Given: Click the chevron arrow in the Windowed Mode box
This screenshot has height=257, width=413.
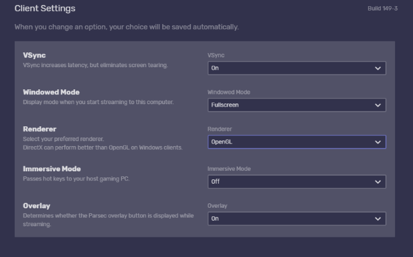Looking at the screenshot, I should pyautogui.click(x=378, y=105).
